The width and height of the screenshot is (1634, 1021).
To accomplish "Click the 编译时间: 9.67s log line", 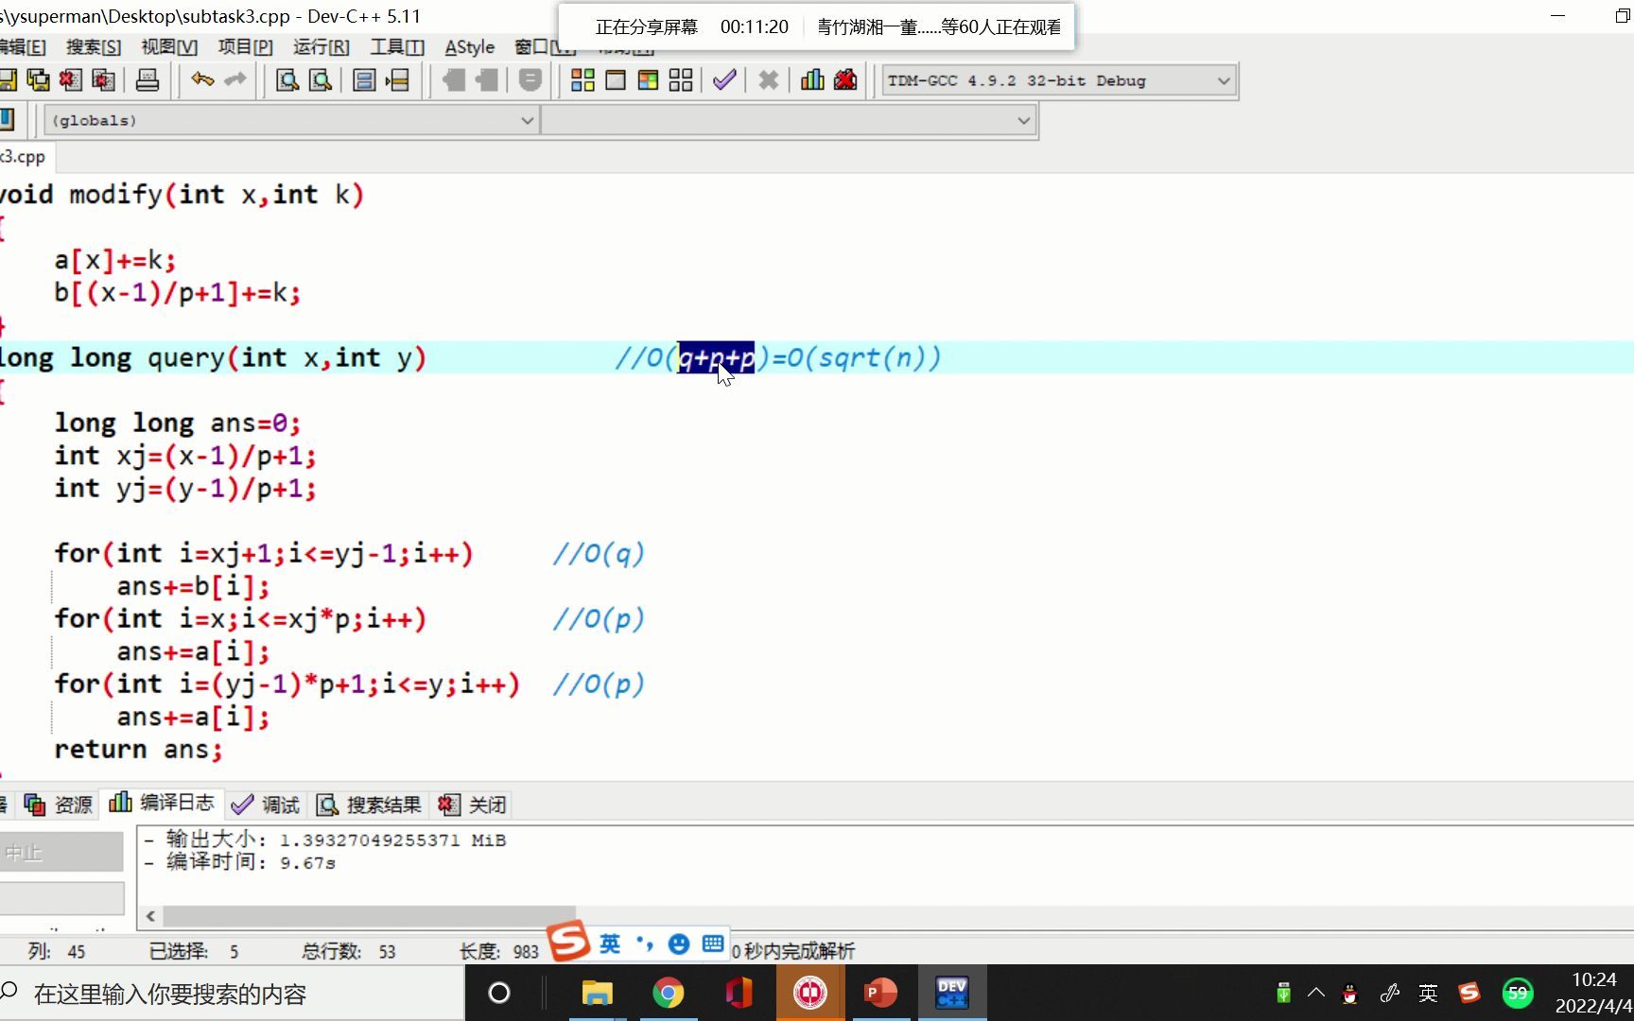I will 241,862.
